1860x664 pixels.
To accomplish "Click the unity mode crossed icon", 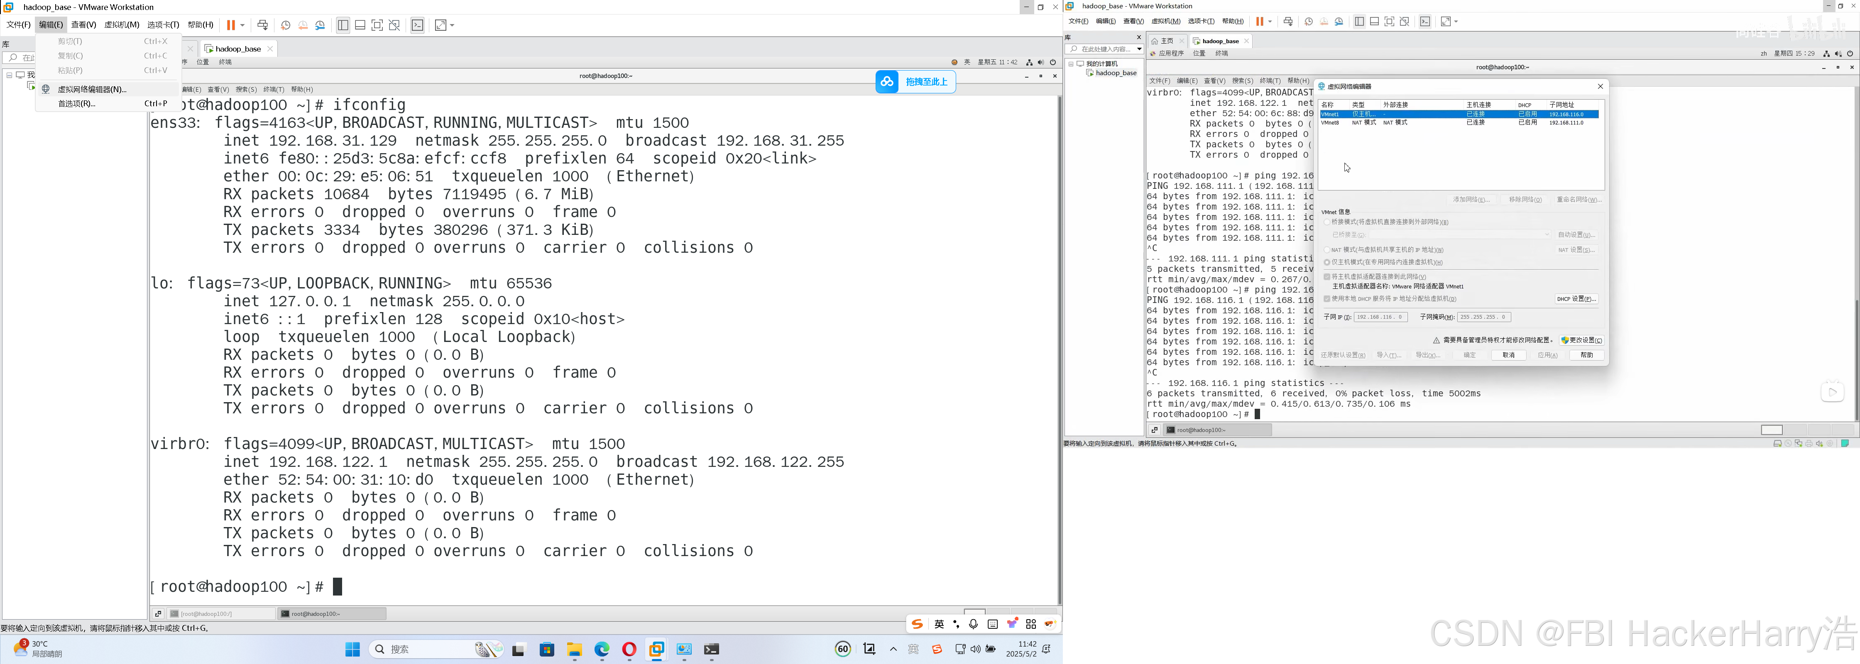I will (x=394, y=25).
